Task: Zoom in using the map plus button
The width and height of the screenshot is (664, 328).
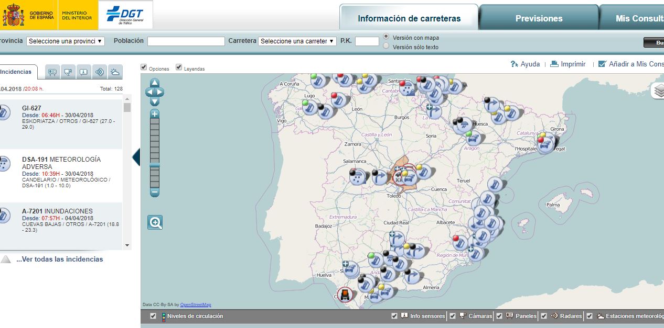Action: click(154, 114)
